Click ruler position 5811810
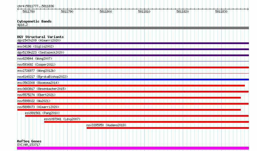 (x=144, y=12)
